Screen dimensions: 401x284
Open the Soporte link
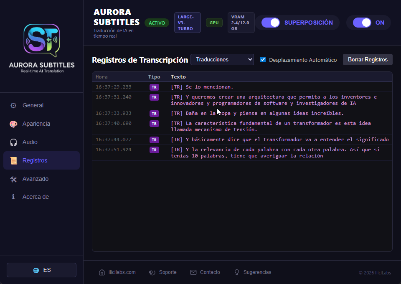coord(162,272)
